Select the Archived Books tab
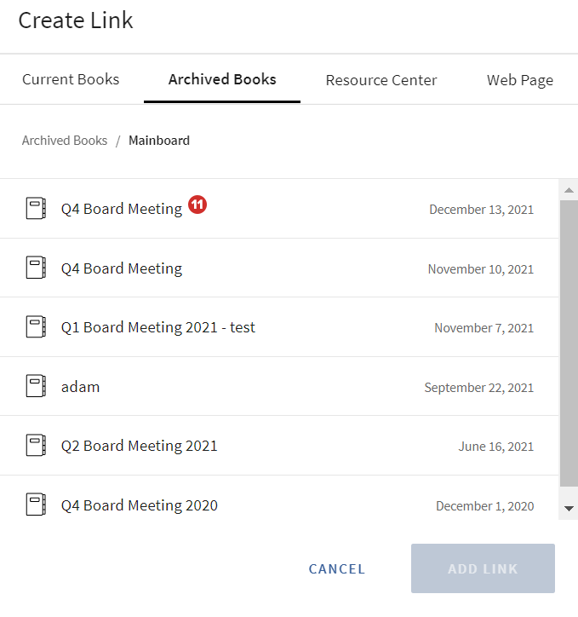 (222, 80)
